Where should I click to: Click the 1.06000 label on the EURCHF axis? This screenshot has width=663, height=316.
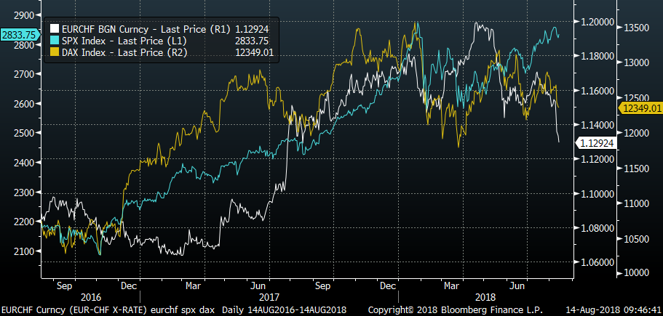[596, 262]
